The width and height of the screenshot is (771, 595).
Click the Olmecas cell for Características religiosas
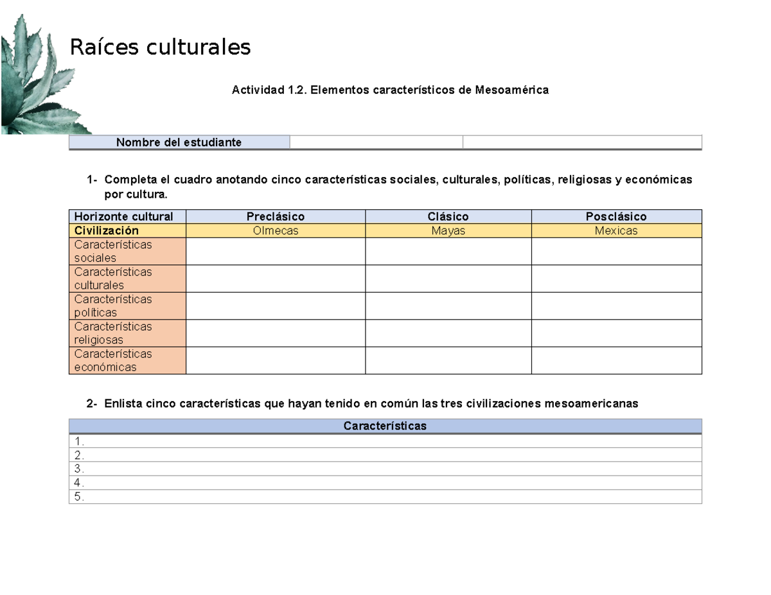(276, 333)
